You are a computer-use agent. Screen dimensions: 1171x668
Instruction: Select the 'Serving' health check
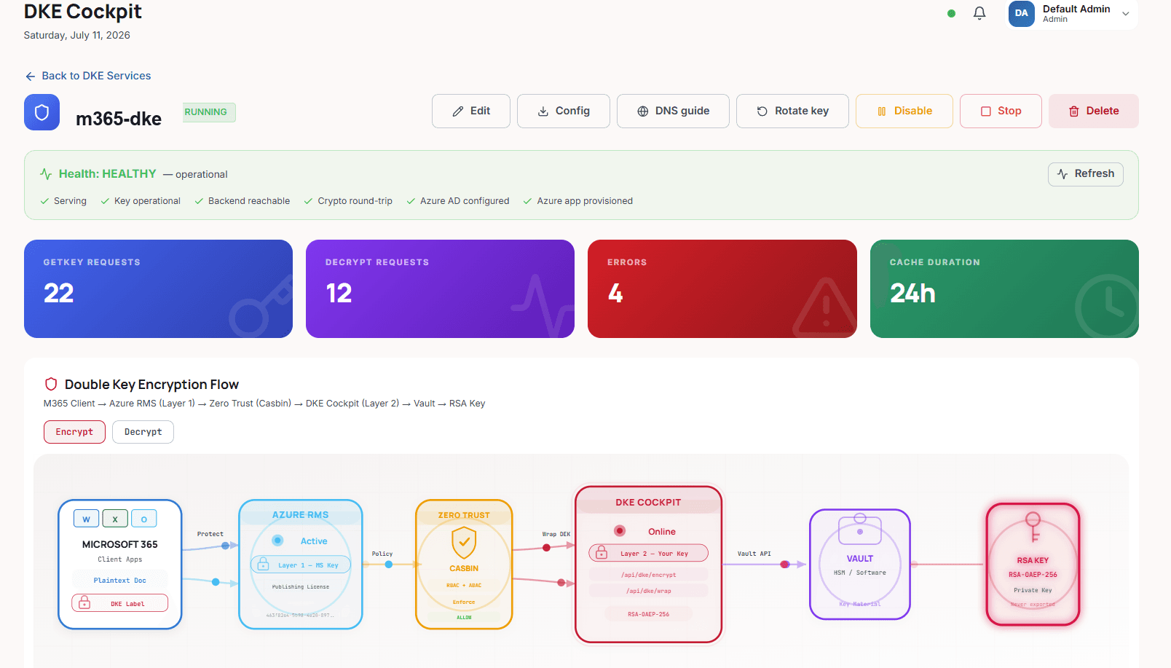tap(63, 201)
